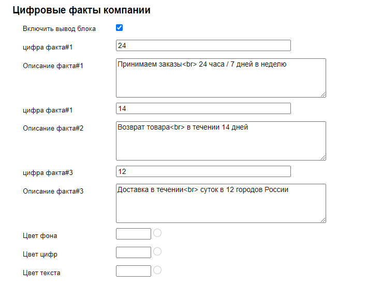Click the "Описание факта#2" label text
This screenshot has height=287, width=382.
(x=53, y=129)
